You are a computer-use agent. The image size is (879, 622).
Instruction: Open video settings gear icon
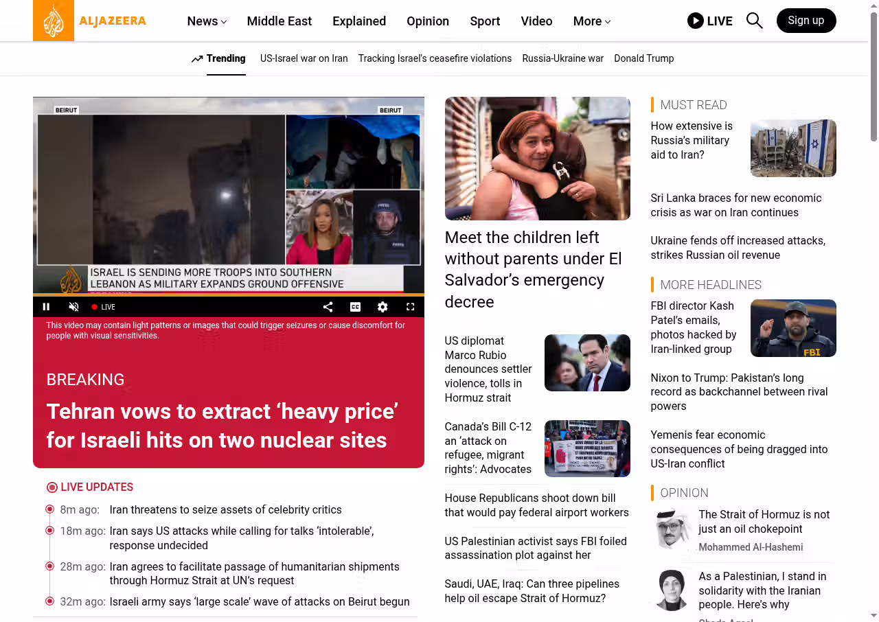[383, 307]
